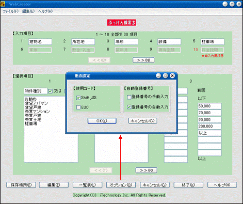Click the >>(N) next input items button

(143, 60)
